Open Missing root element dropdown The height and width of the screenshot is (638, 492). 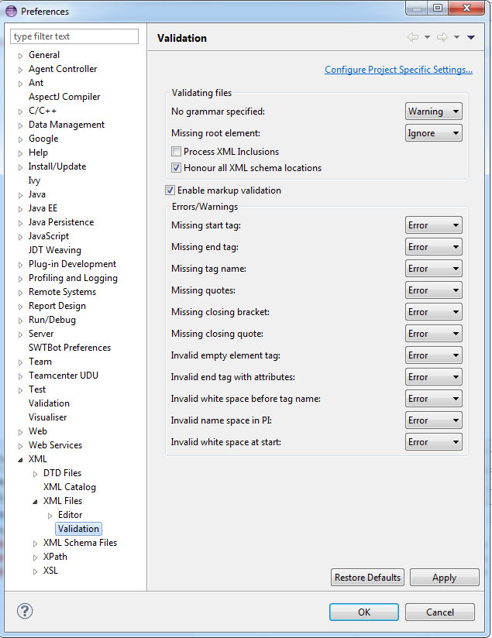(433, 133)
